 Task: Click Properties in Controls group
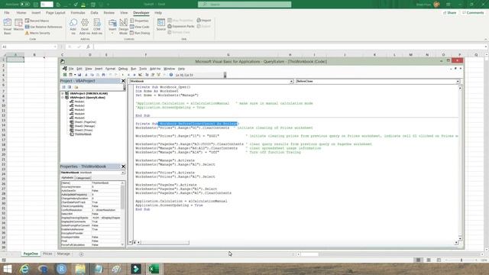(x=139, y=21)
